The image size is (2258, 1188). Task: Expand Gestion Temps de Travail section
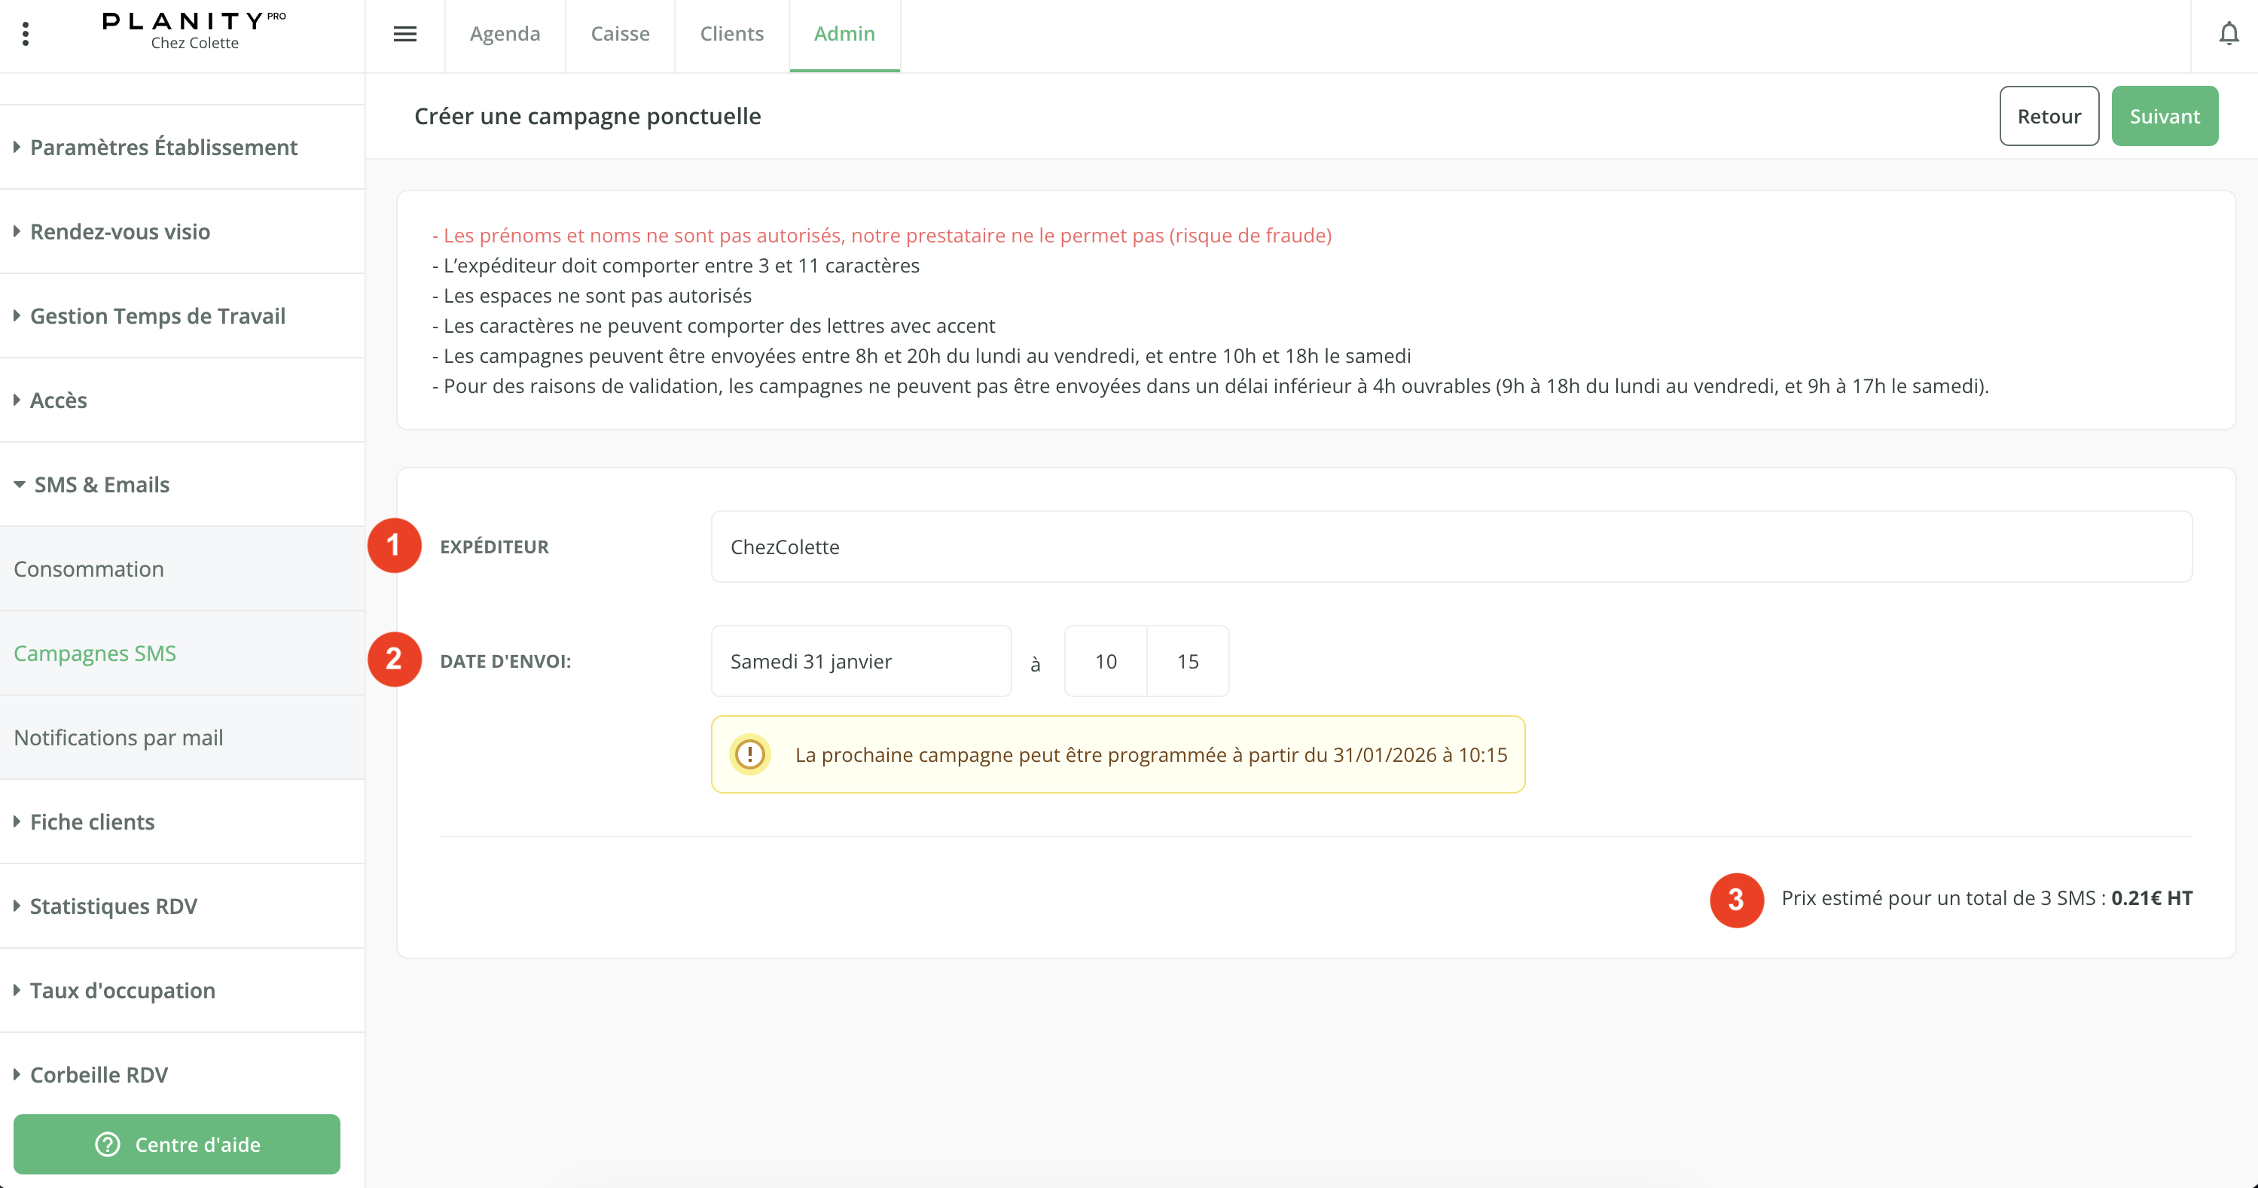[x=157, y=315]
